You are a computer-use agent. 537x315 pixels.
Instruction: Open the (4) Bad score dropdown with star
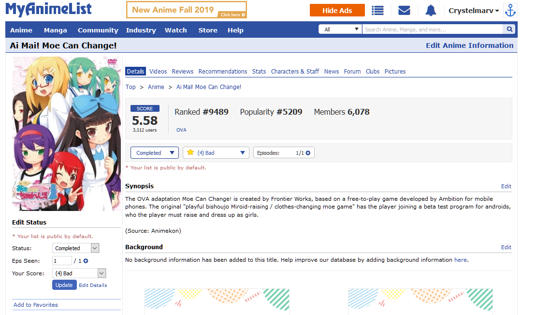coord(216,153)
